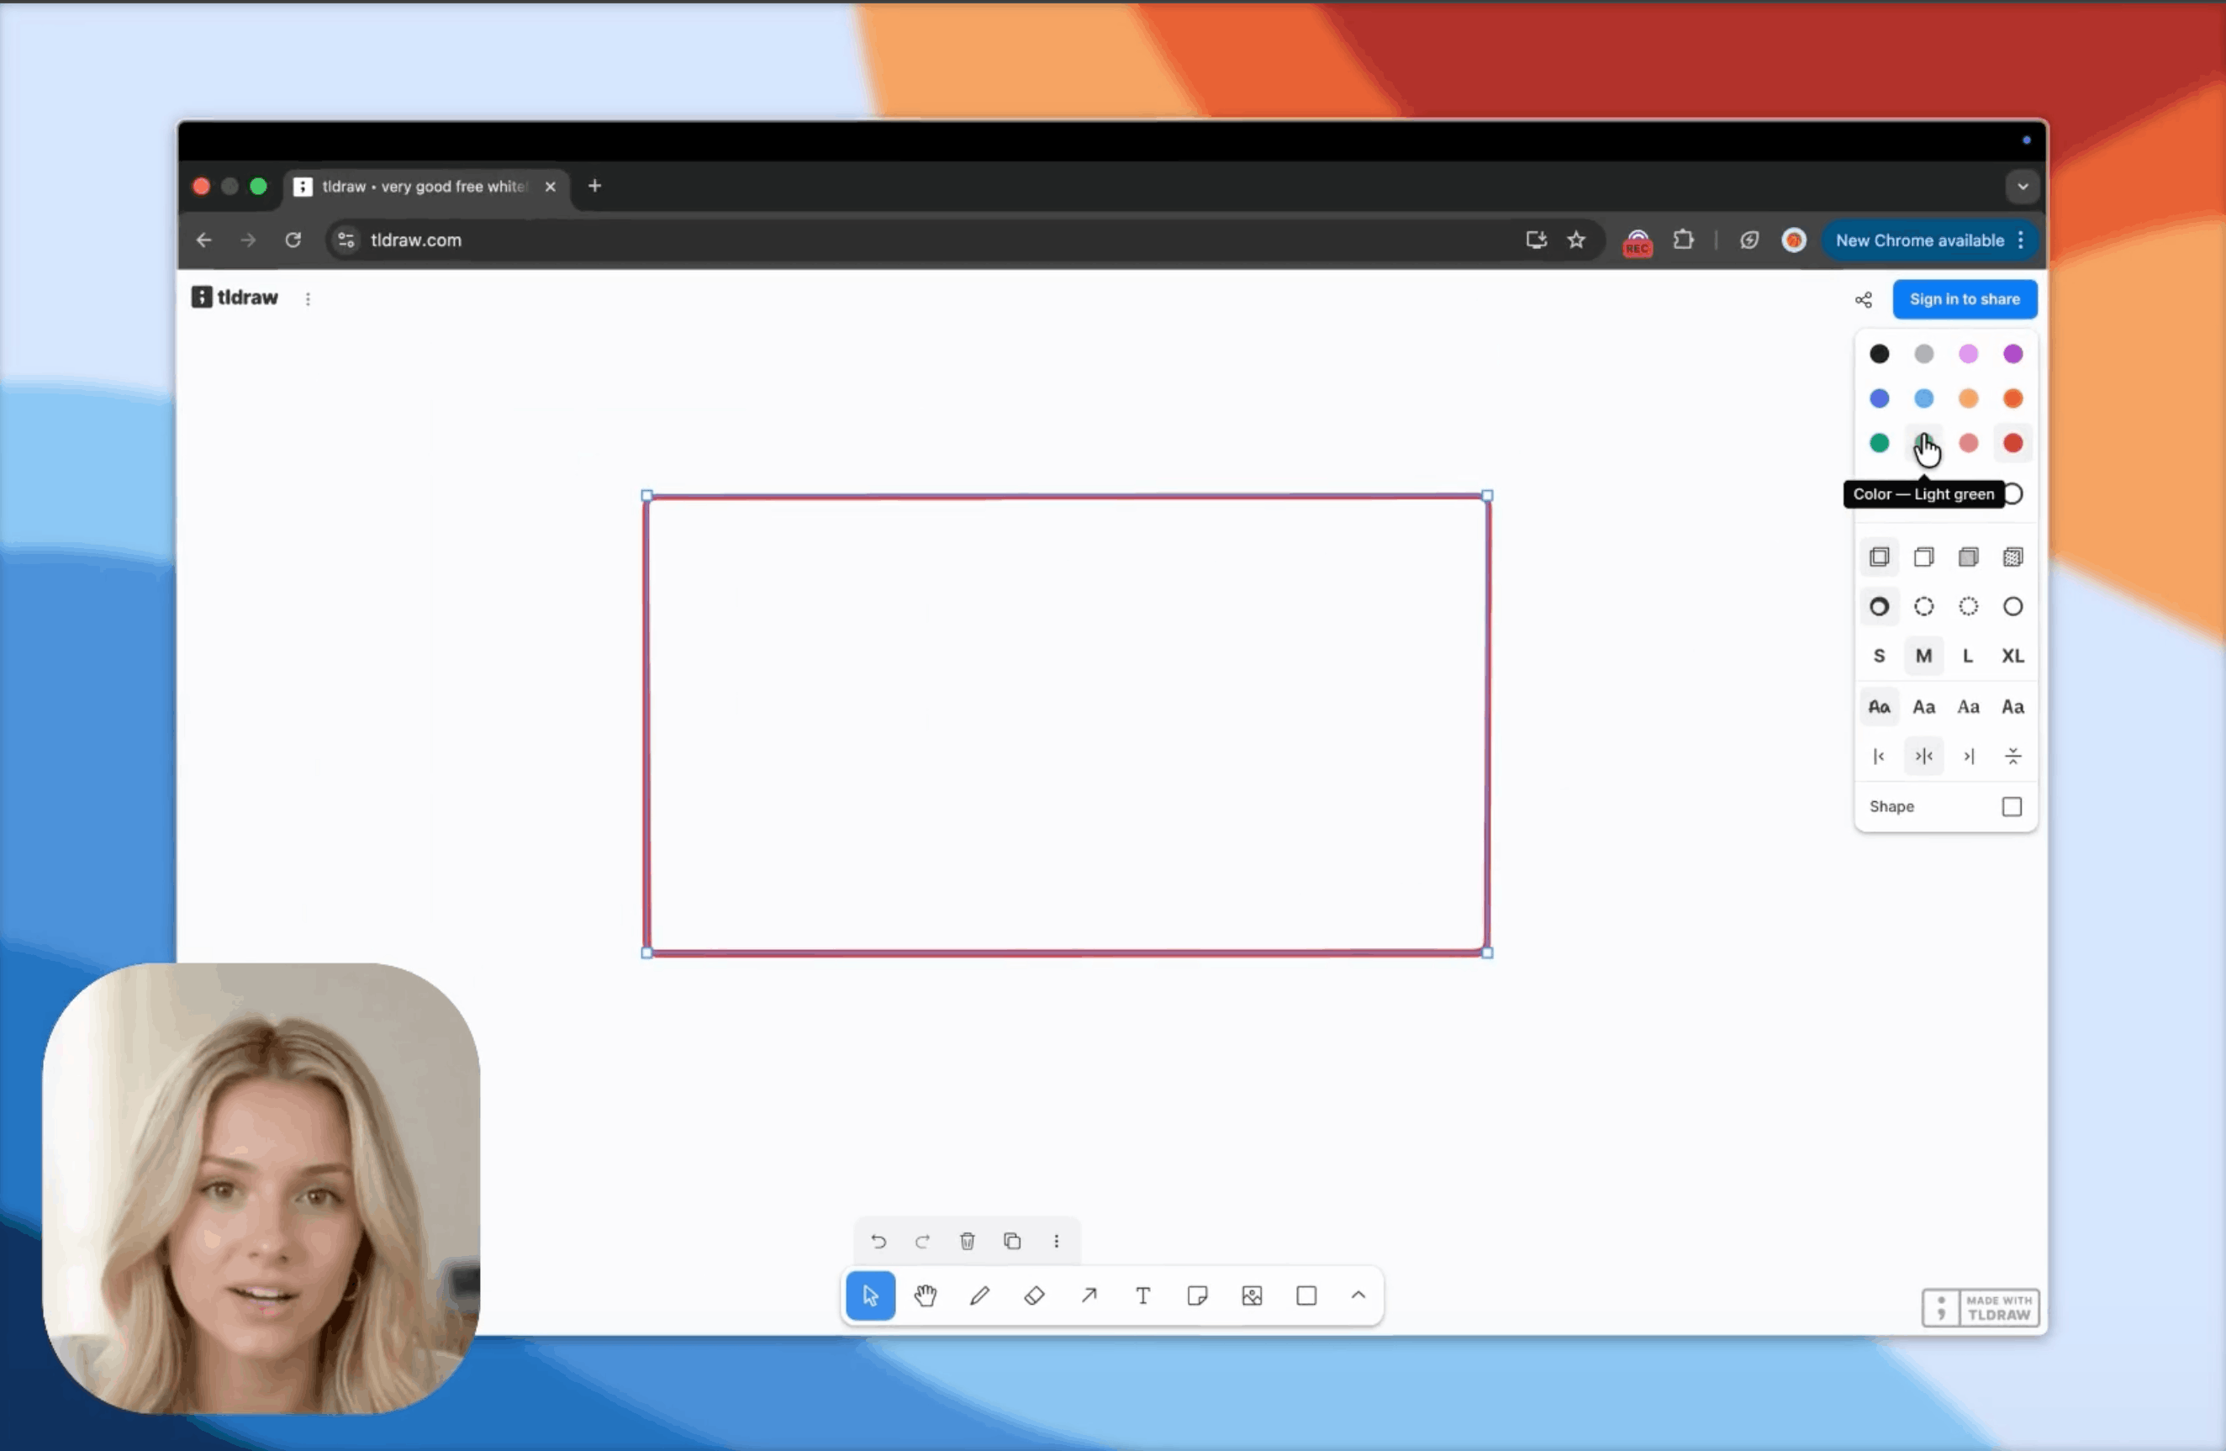Image resolution: width=2226 pixels, height=1451 pixels.
Task: Enable the solid fill style
Action: point(1968,557)
